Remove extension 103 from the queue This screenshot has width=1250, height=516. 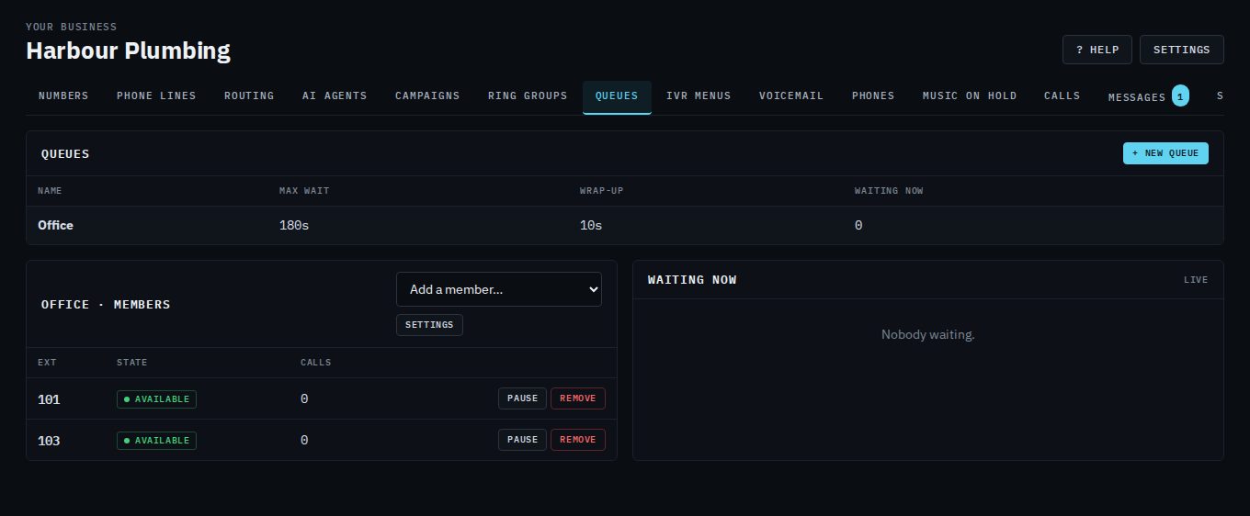coord(578,440)
